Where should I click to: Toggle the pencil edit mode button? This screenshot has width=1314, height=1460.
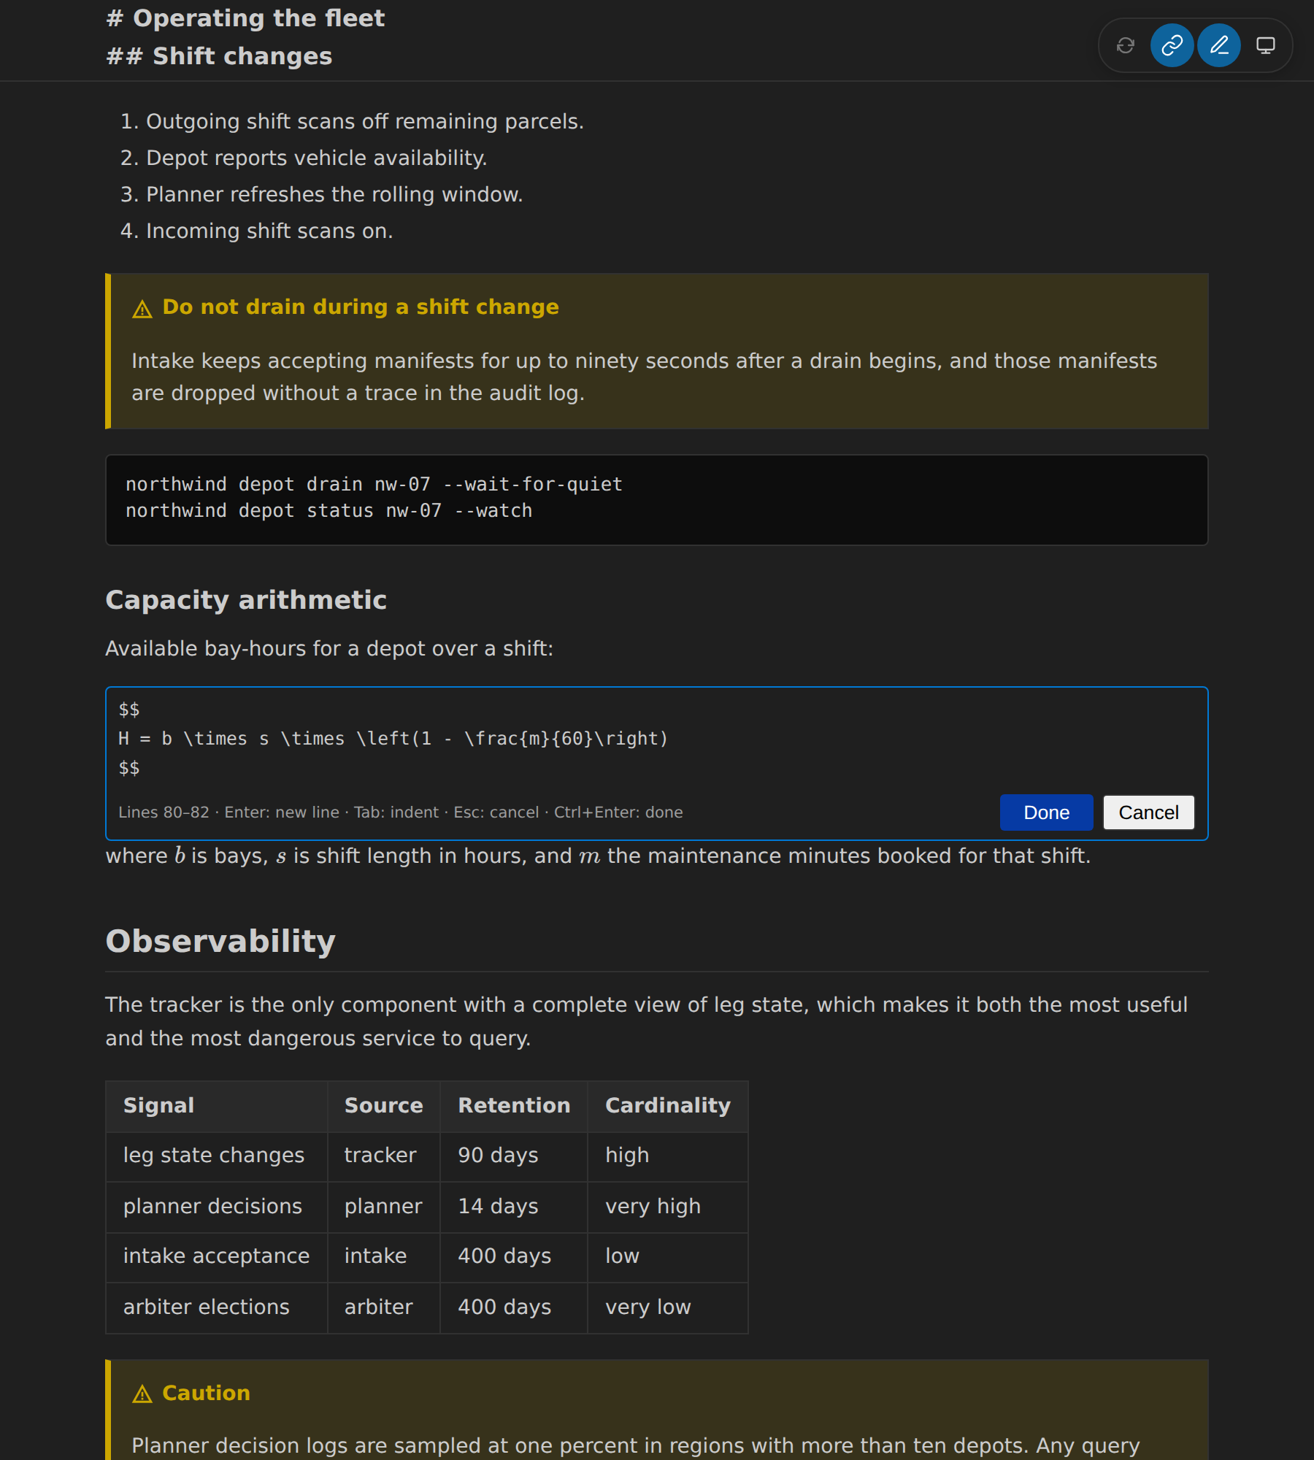coord(1218,46)
